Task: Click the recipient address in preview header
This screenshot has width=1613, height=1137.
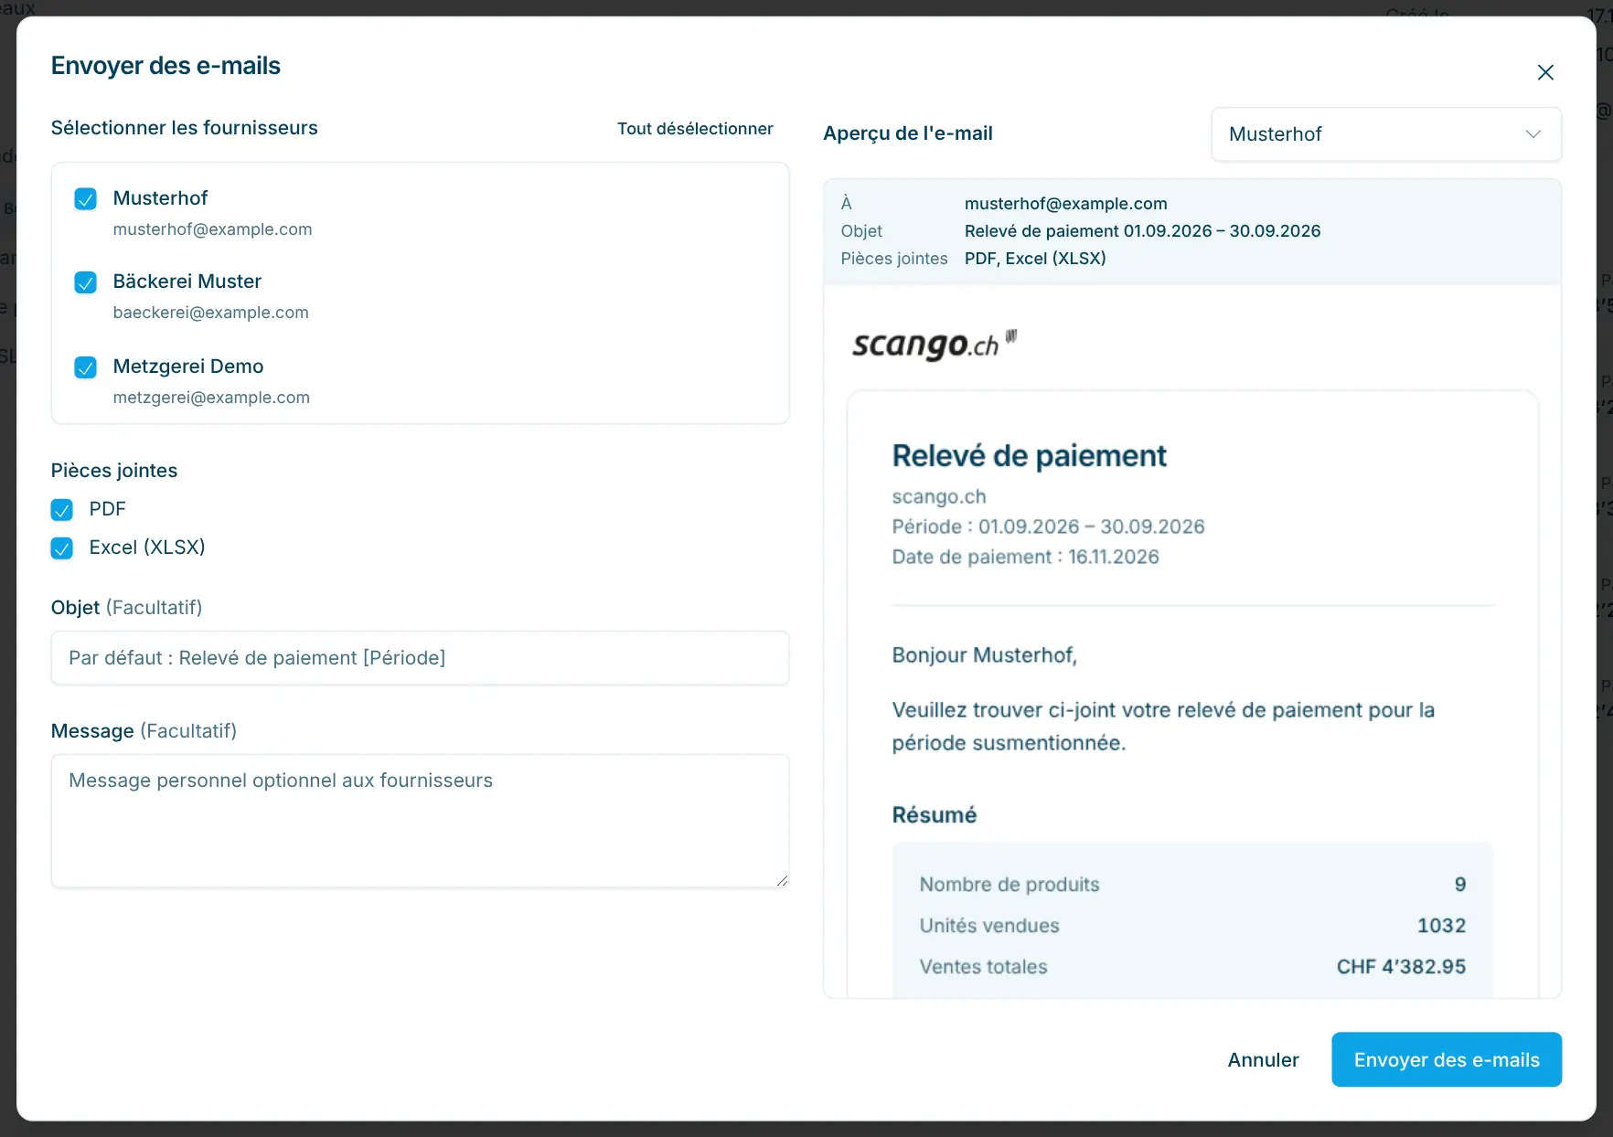Action: point(1065,204)
